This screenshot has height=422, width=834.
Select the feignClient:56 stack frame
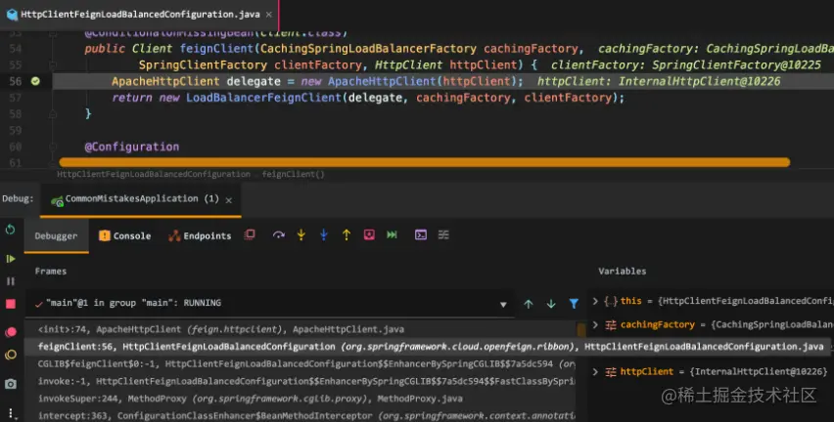(x=428, y=347)
